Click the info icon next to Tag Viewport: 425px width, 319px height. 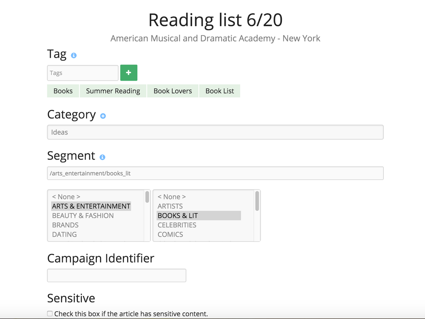(74, 55)
